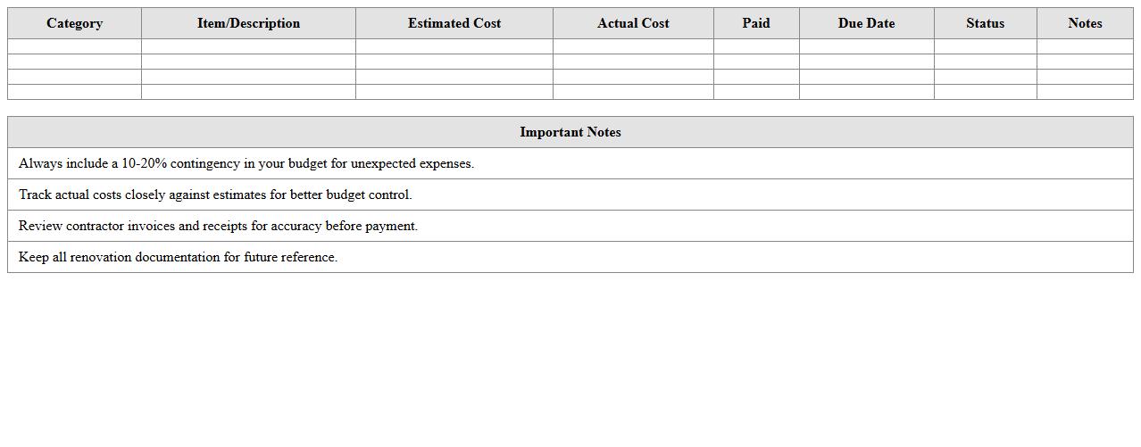
Task: Click the Status column header
Action: click(x=985, y=23)
